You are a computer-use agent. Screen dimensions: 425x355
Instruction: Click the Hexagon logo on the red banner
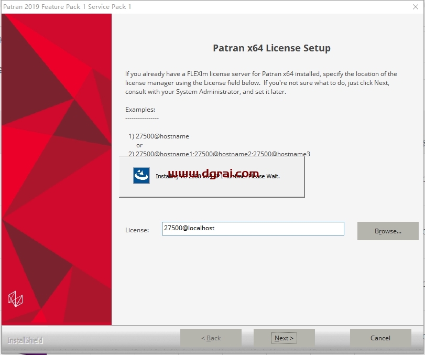15,299
